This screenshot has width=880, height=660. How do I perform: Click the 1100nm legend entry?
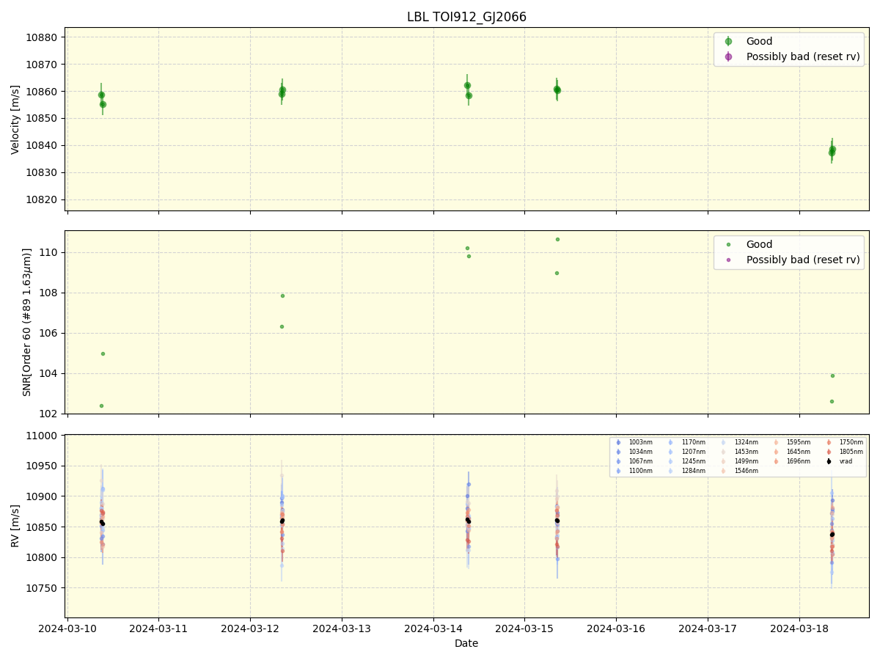[x=634, y=471]
